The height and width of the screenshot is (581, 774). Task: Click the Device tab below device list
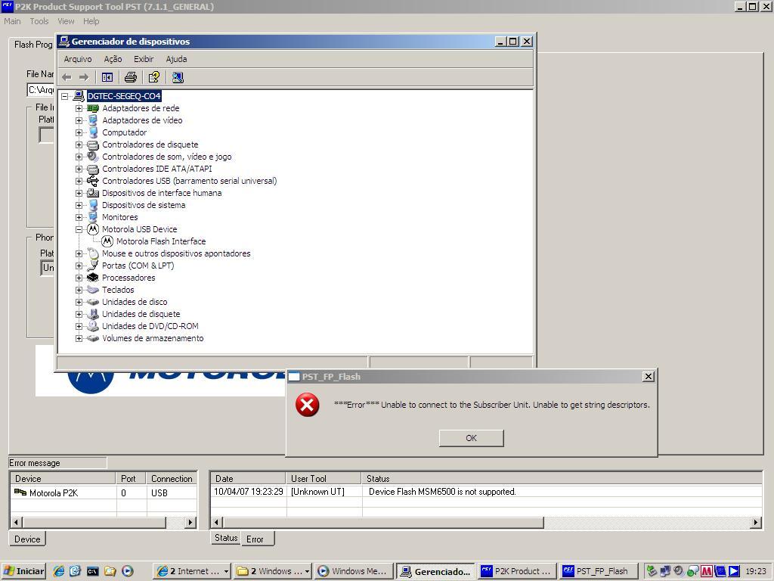coord(27,539)
